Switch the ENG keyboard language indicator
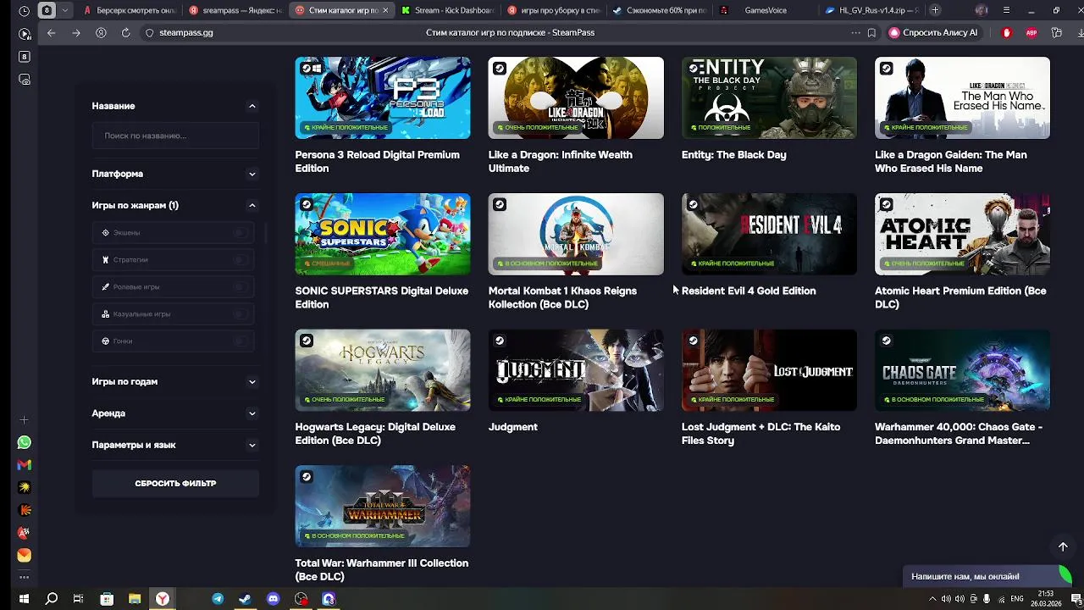Viewport: 1084px width, 610px height. [1017, 599]
